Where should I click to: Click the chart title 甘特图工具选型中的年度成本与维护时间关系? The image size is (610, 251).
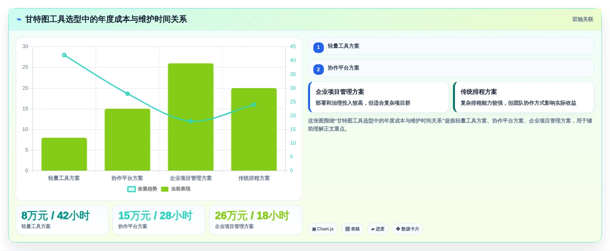coord(106,19)
